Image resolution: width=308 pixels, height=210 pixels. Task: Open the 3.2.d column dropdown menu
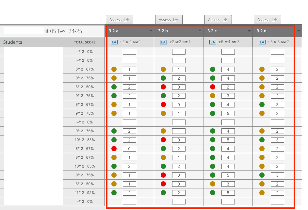[x=299, y=31]
